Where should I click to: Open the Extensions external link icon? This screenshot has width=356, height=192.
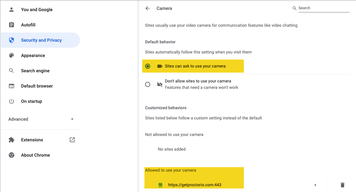click(72, 140)
